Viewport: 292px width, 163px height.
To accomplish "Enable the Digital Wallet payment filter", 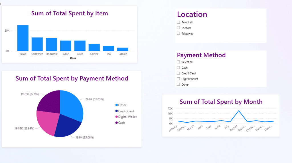I will click(x=179, y=79).
